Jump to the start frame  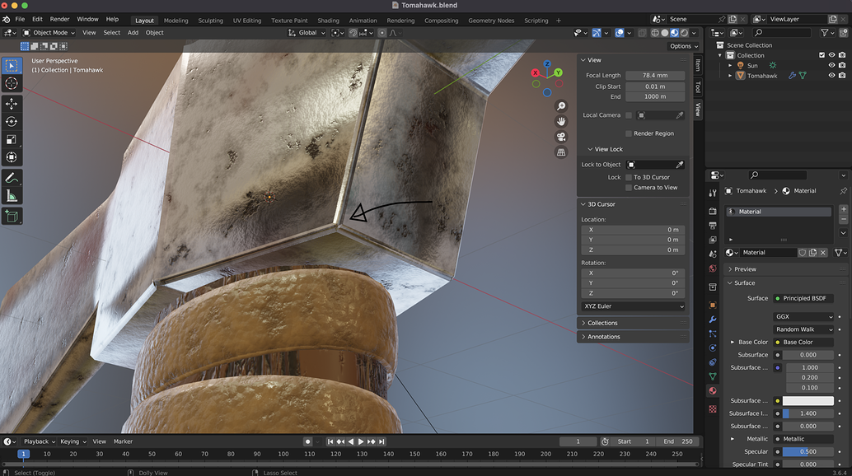(330, 441)
